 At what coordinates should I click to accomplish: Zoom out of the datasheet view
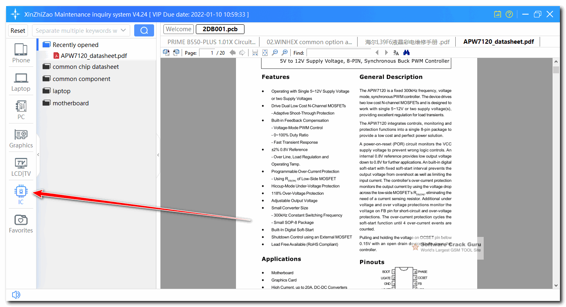(x=274, y=53)
